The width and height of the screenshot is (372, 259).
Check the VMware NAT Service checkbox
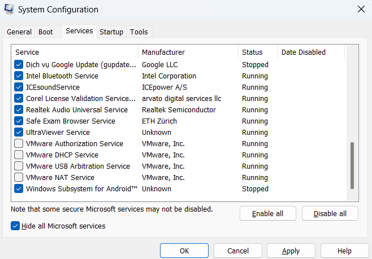(x=19, y=178)
